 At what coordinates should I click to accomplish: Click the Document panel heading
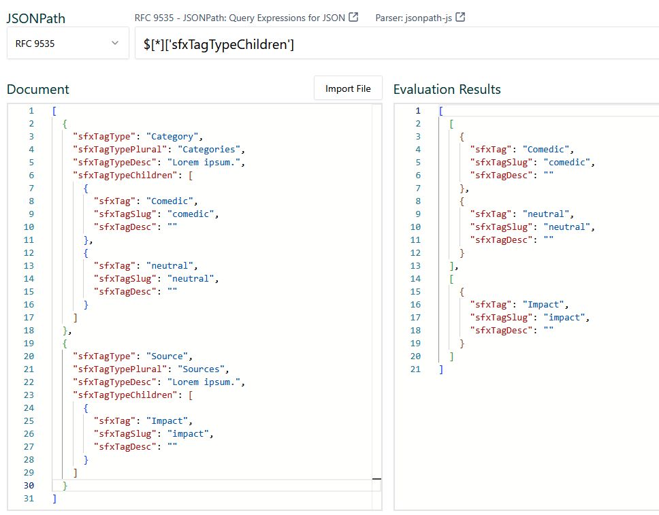click(x=37, y=89)
